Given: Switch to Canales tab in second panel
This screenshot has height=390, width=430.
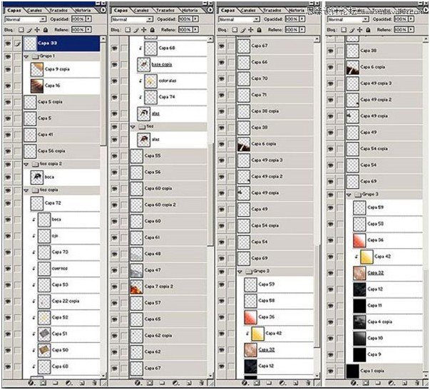Looking at the screenshot, I should tap(141, 10).
